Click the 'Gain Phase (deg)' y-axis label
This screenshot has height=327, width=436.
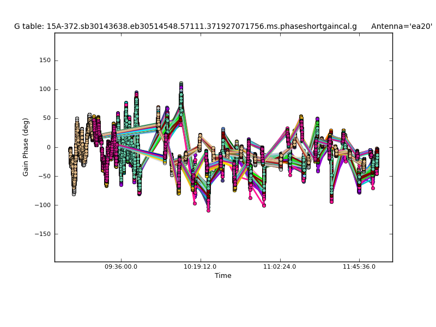26,147
